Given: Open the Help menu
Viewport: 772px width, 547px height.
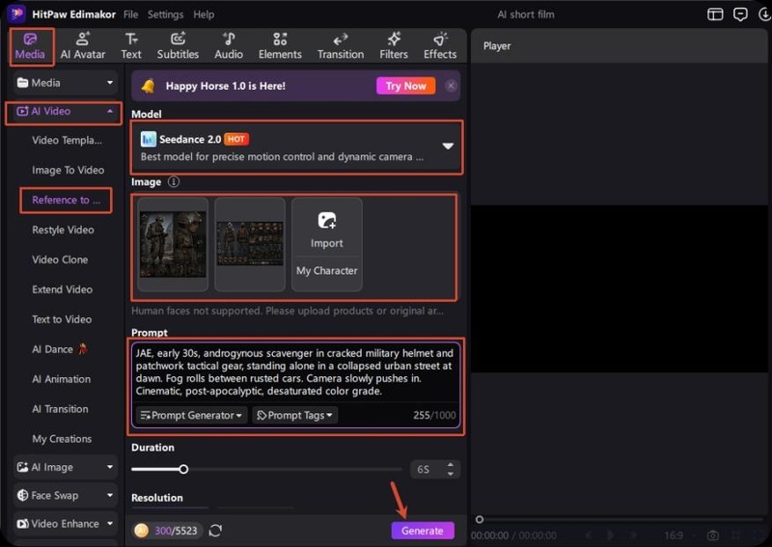Looking at the screenshot, I should coord(204,14).
